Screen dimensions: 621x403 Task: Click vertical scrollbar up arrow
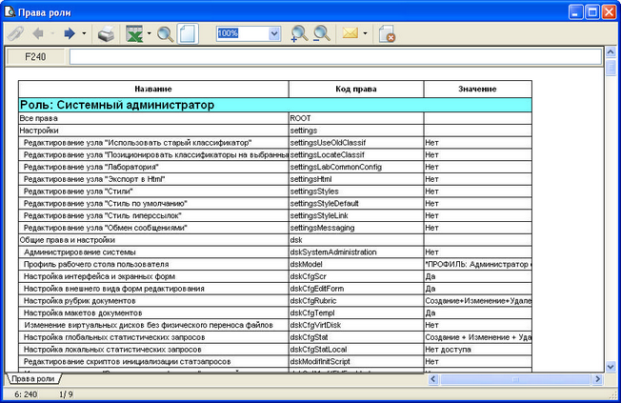611,51
